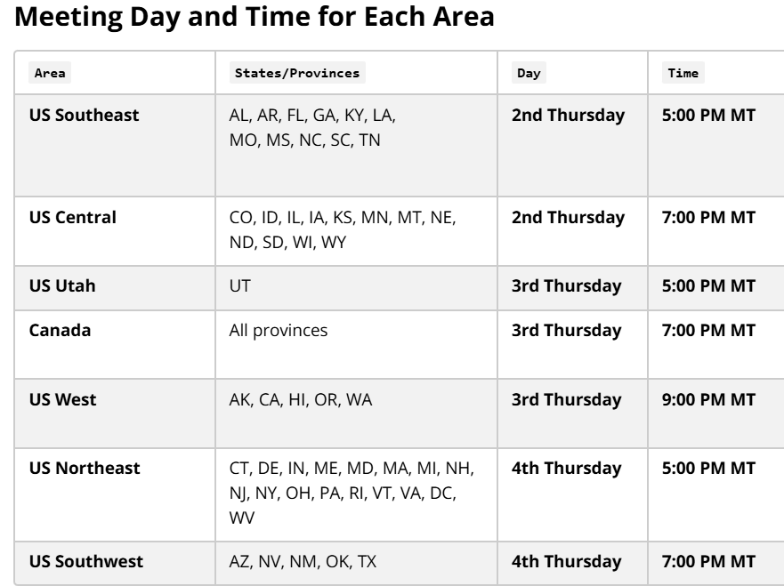Click the Time column header
This screenshot has height=586, width=784.
pyautogui.click(x=683, y=73)
